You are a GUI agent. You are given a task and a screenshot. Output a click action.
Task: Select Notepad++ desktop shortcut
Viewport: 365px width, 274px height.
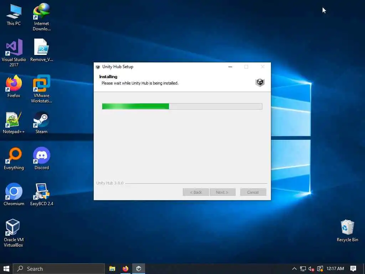[14, 123]
